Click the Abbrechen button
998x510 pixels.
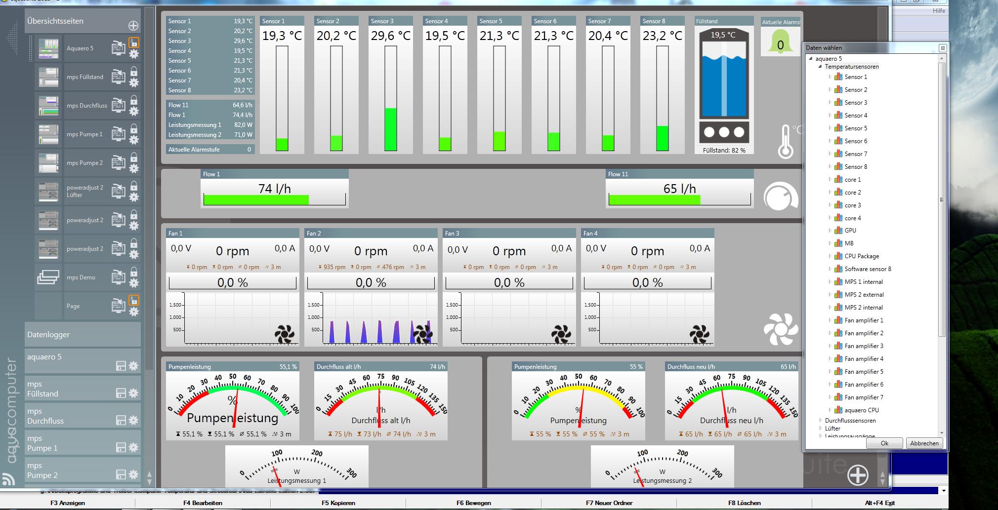click(924, 443)
